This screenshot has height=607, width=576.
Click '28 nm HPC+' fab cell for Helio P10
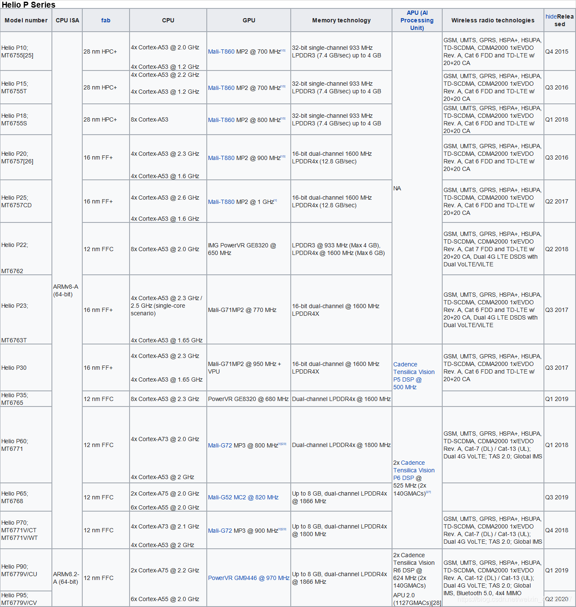tap(106, 51)
